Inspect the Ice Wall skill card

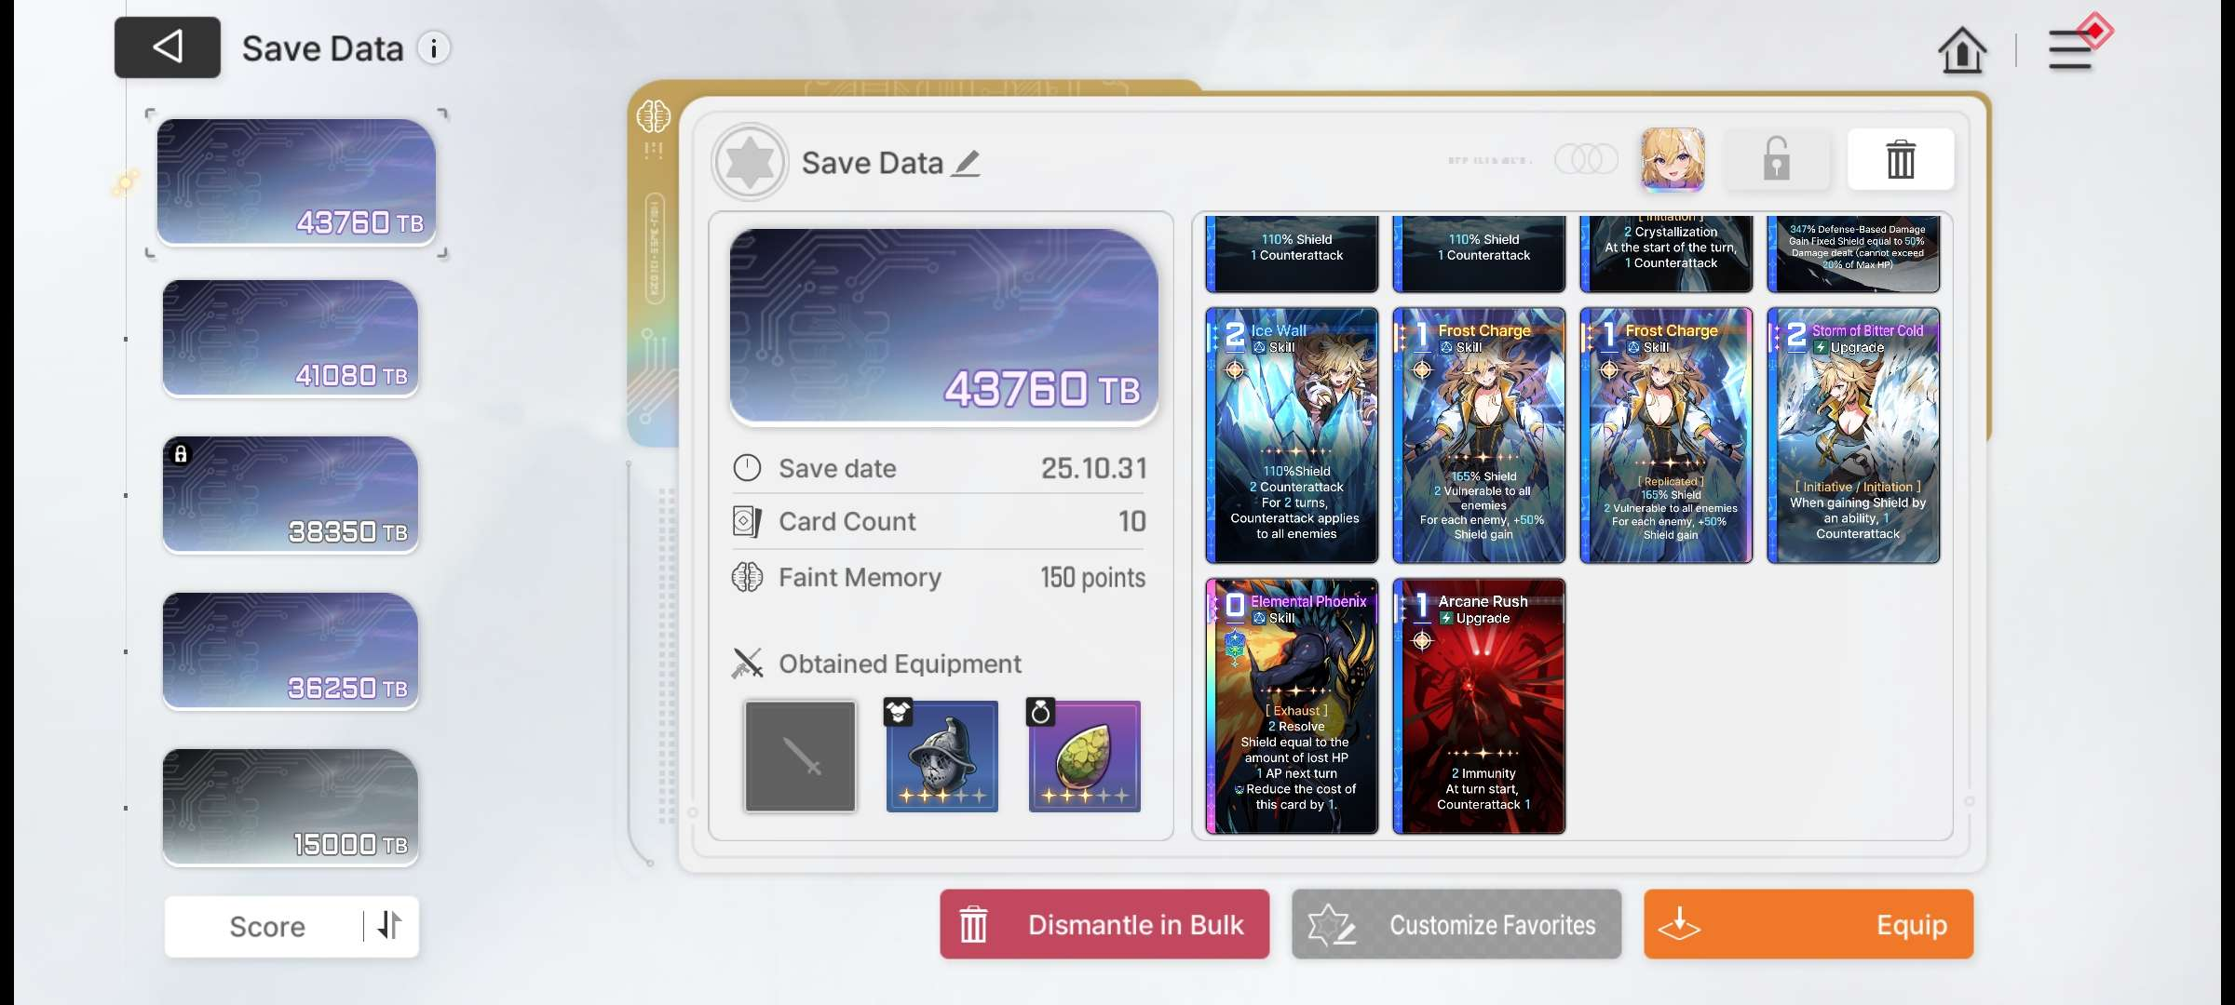(x=1292, y=435)
